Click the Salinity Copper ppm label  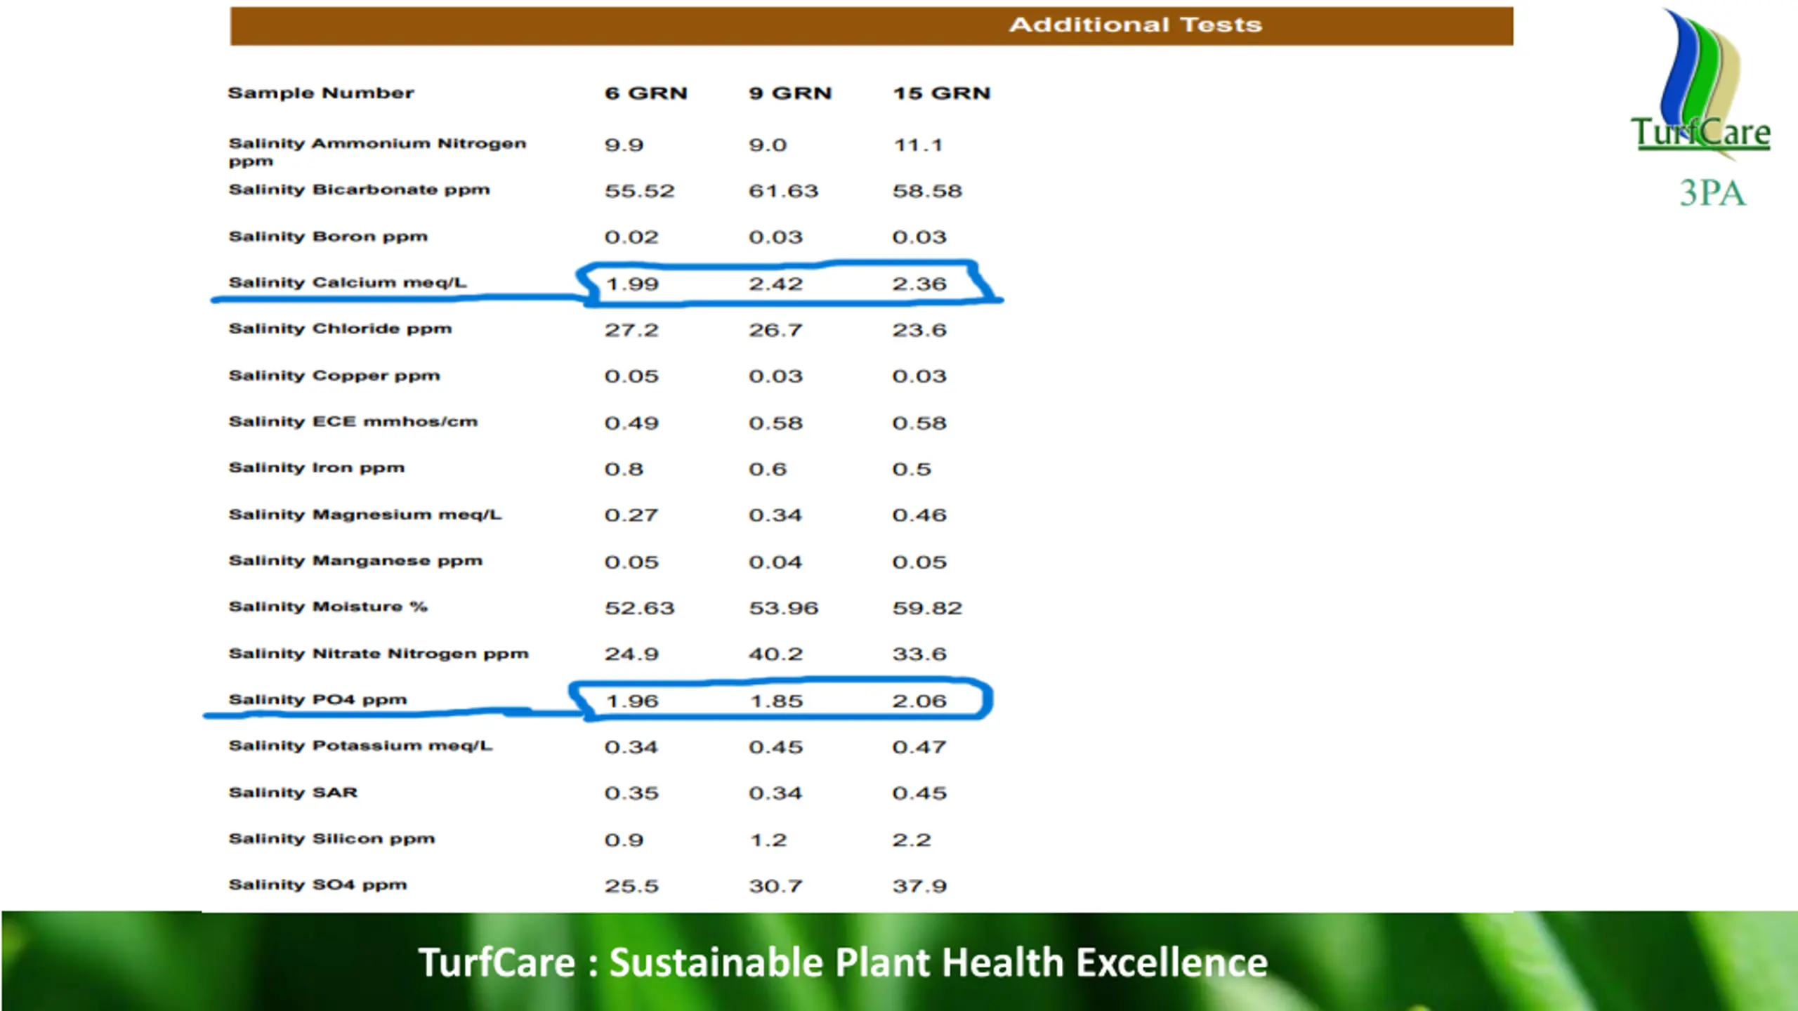click(x=334, y=376)
